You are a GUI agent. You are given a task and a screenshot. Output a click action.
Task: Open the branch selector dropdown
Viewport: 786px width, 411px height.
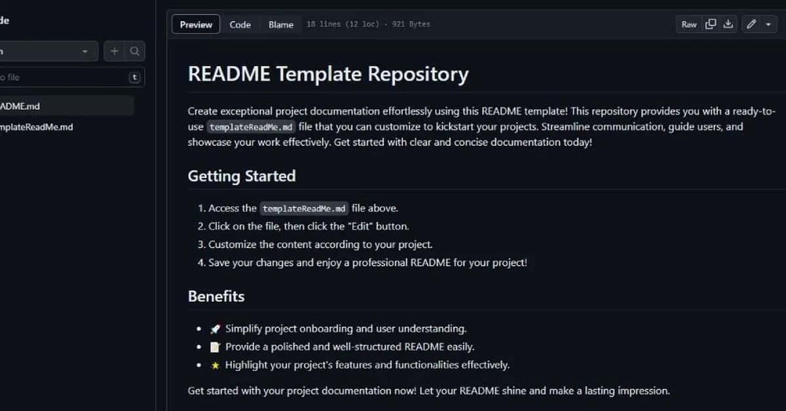click(49, 51)
